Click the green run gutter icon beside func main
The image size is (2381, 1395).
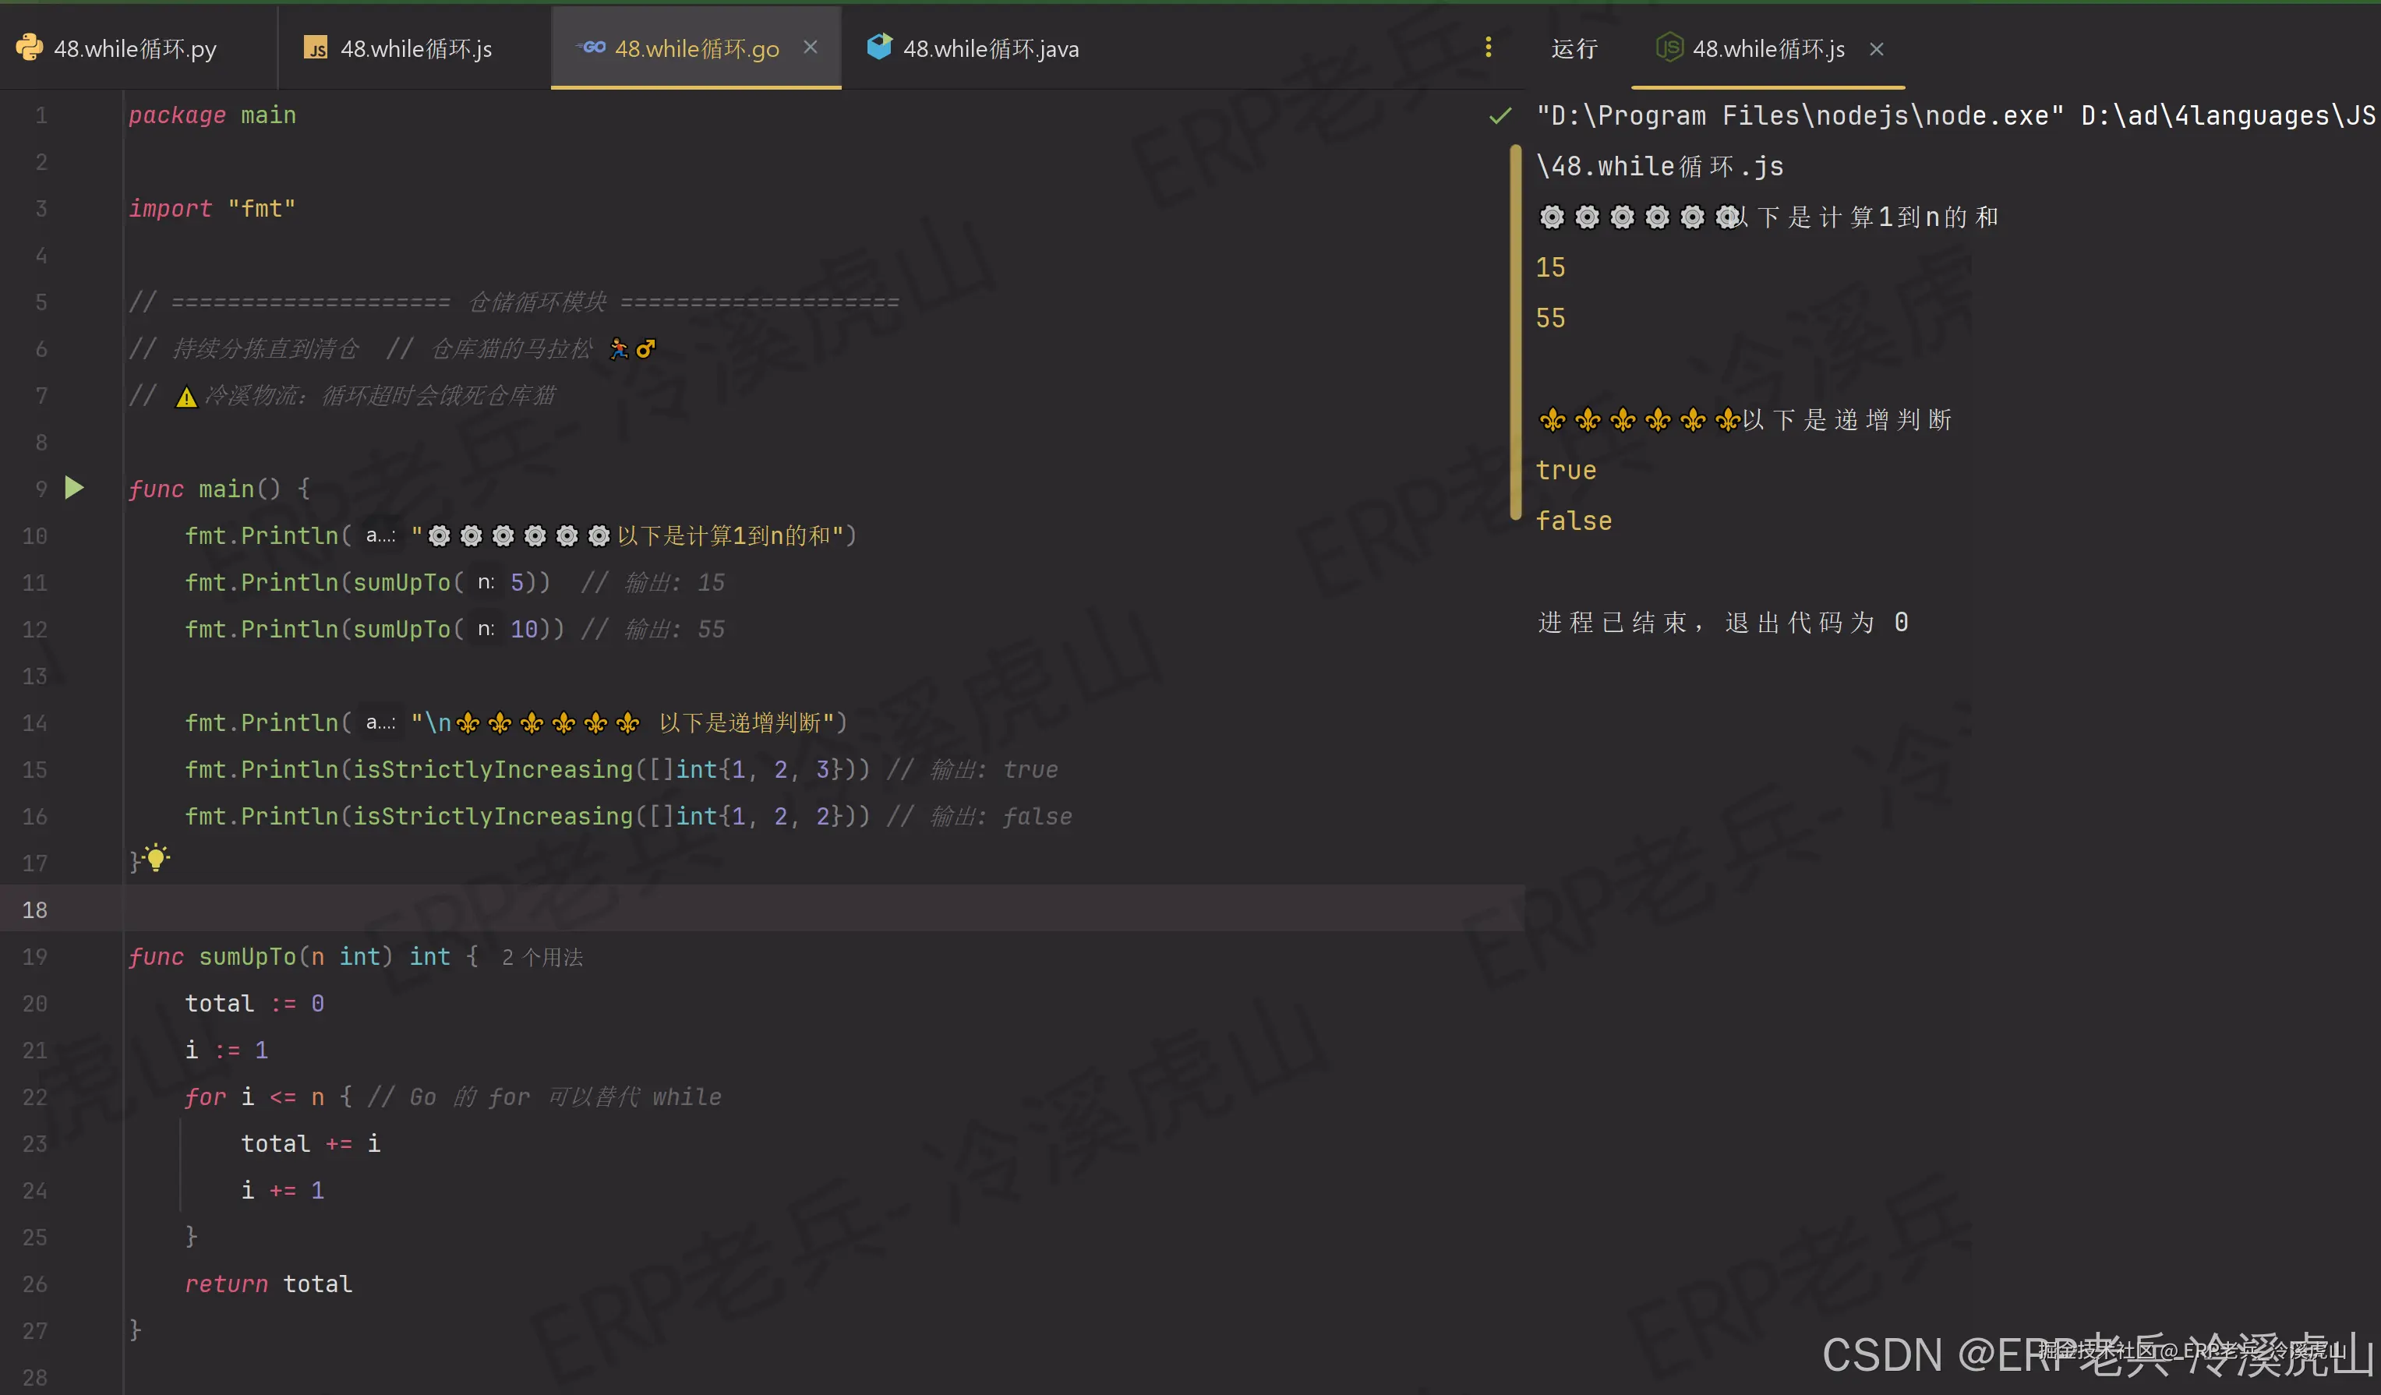(x=75, y=487)
